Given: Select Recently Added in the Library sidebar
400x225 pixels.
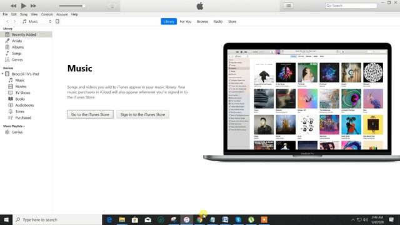Looking at the screenshot, I should click(x=26, y=34).
